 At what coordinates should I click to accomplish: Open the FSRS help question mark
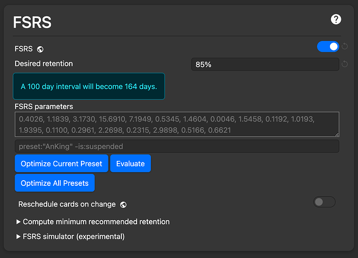(x=336, y=20)
